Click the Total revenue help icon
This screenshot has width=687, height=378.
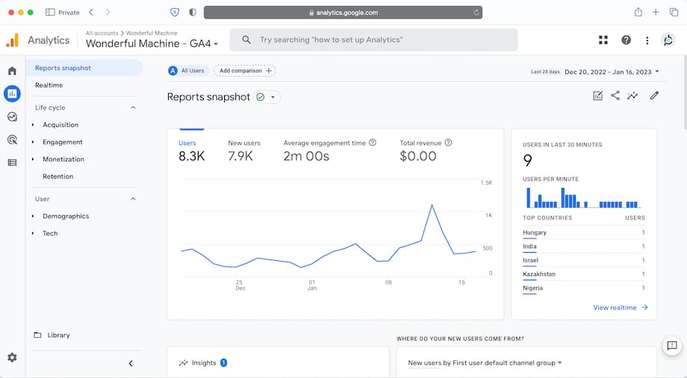(448, 142)
